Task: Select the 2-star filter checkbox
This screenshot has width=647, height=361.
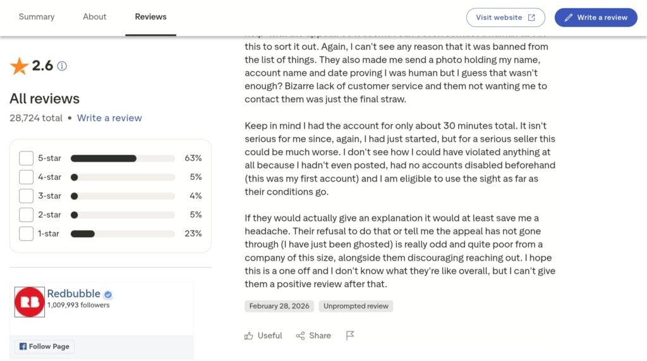Action: (x=26, y=215)
